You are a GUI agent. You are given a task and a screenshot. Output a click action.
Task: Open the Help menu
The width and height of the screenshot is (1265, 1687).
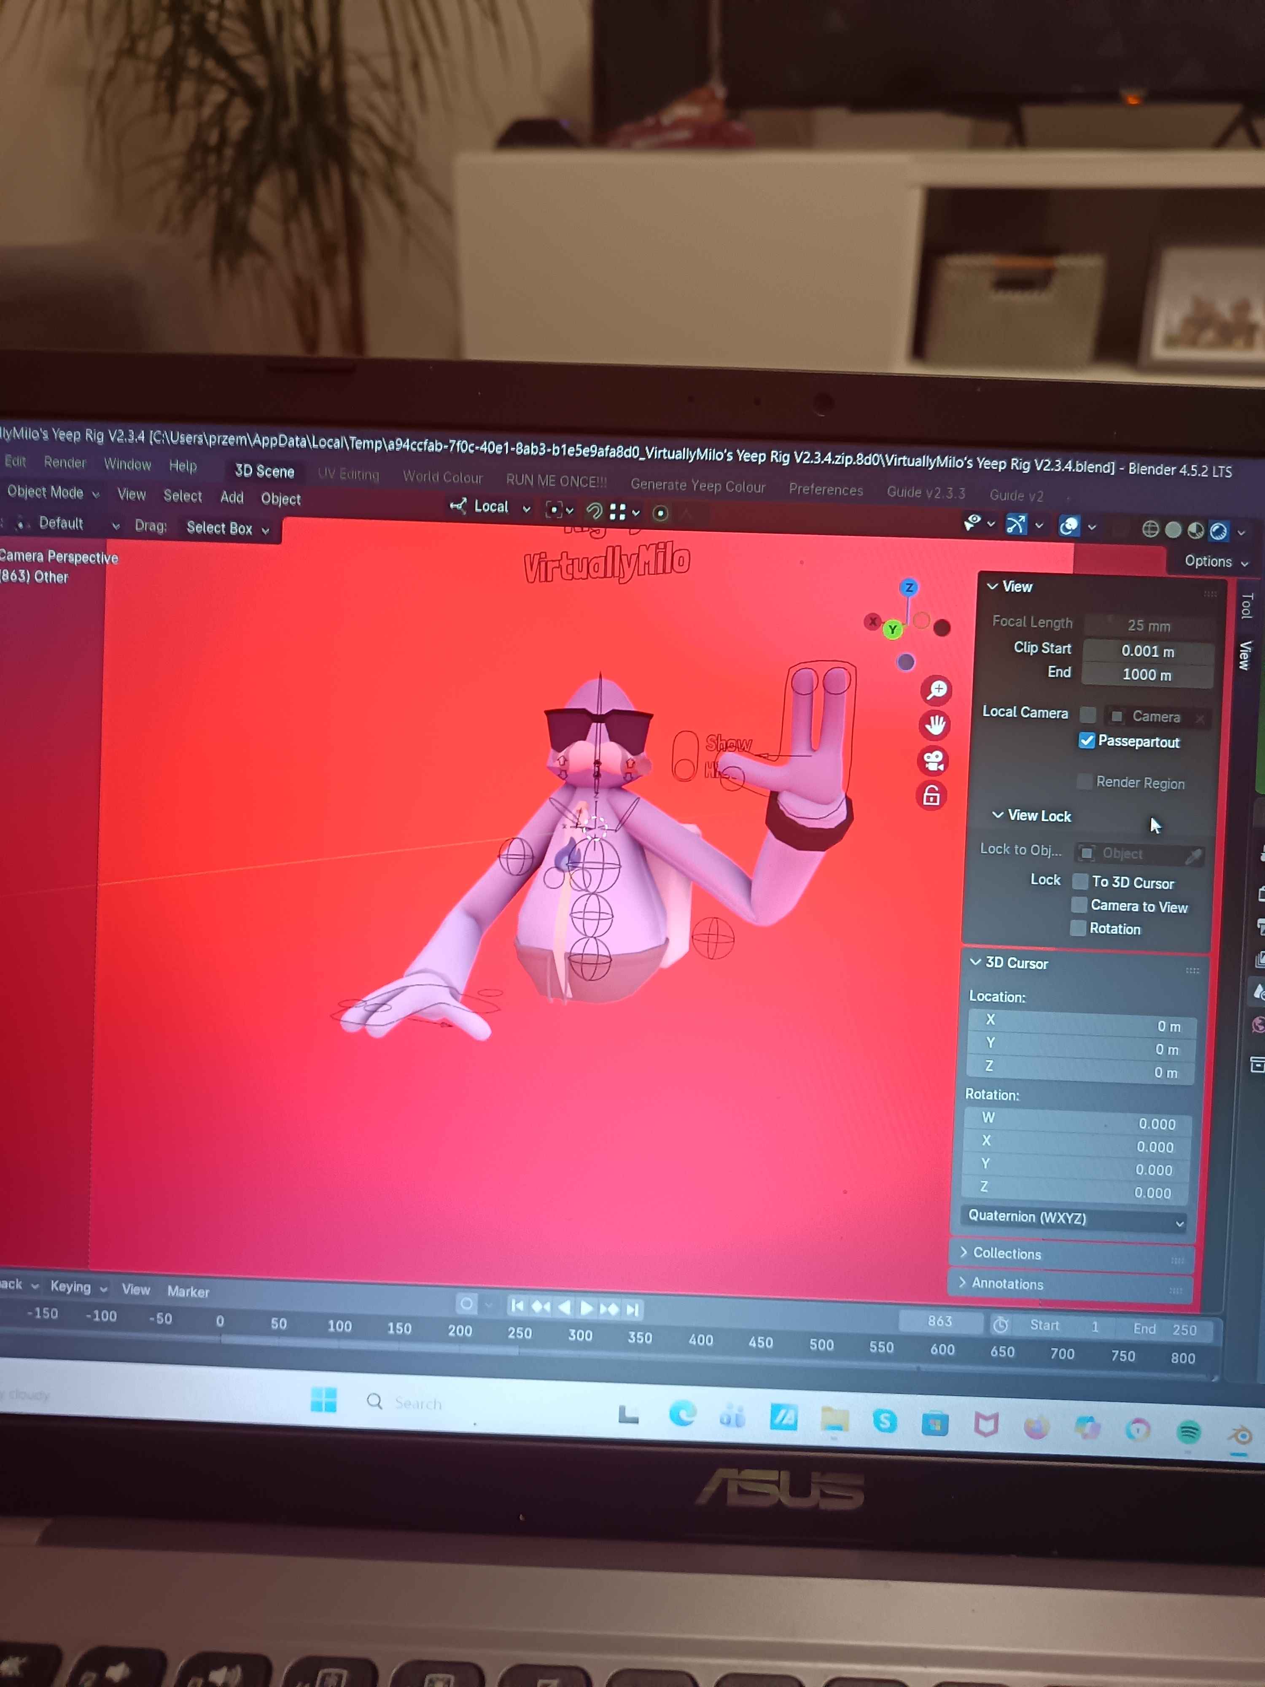tap(183, 466)
